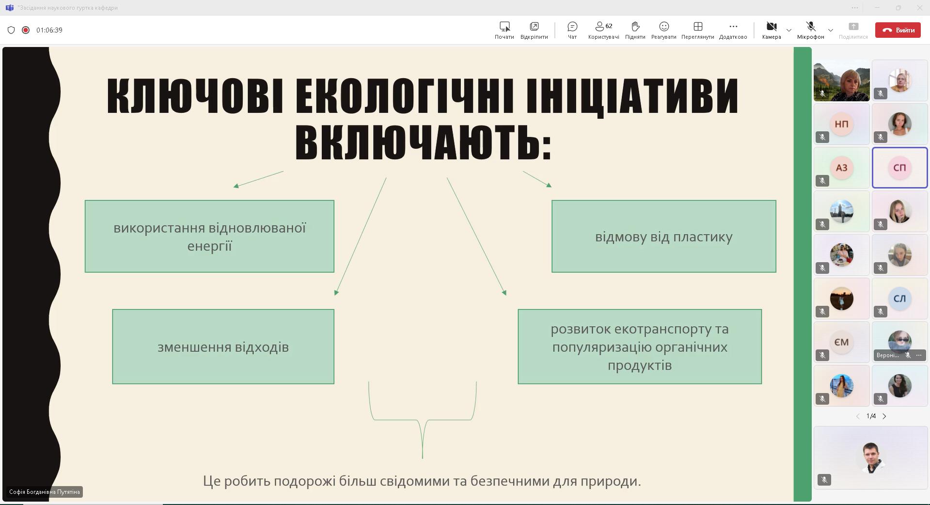930x505 pixels.
Task: Click muted mic icon on bottom large tile
Action: point(824,480)
